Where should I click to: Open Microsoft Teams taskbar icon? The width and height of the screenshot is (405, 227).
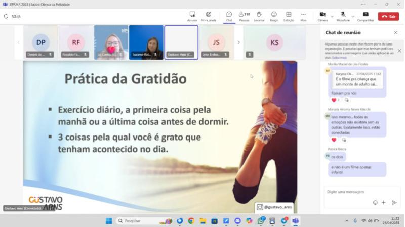[296, 221]
